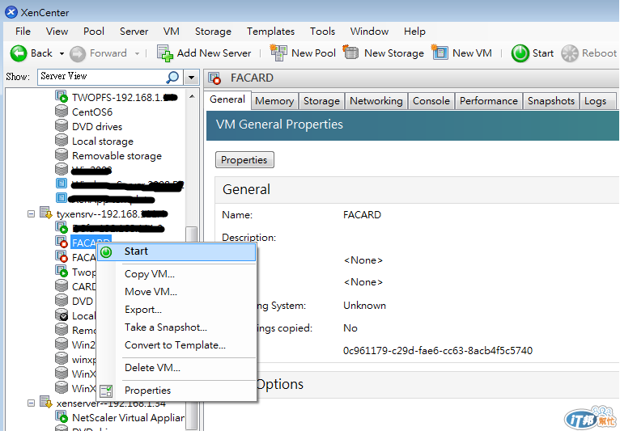Open the Storage menu
This screenshot has width=620, height=435.
coord(213,32)
